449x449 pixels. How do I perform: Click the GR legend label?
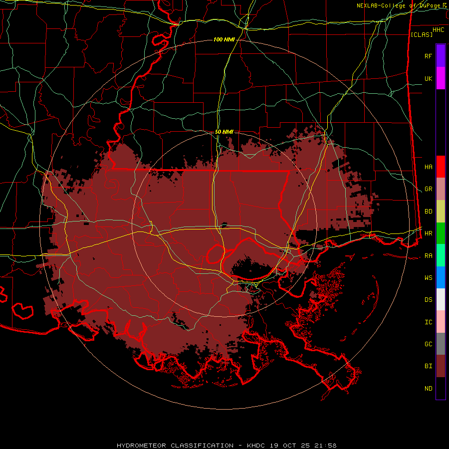coord(428,189)
